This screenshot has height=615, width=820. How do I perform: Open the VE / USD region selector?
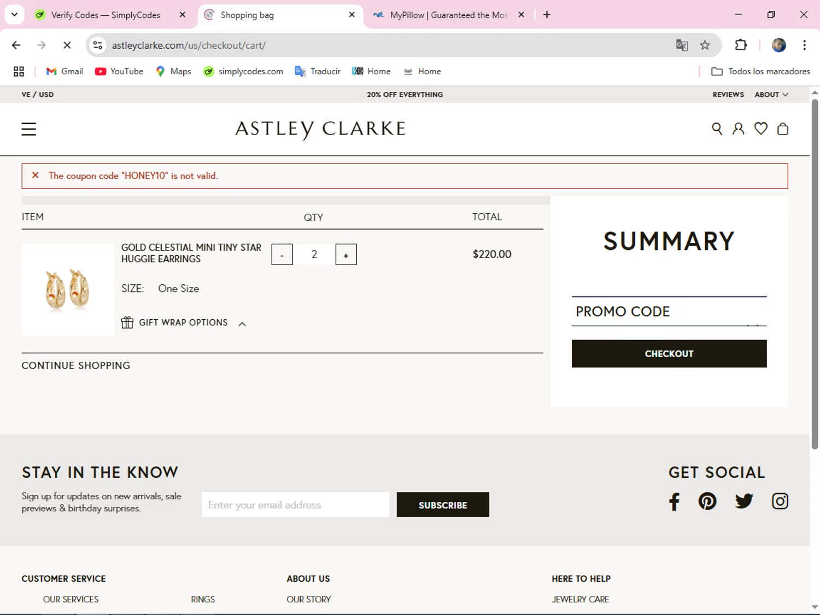38,95
